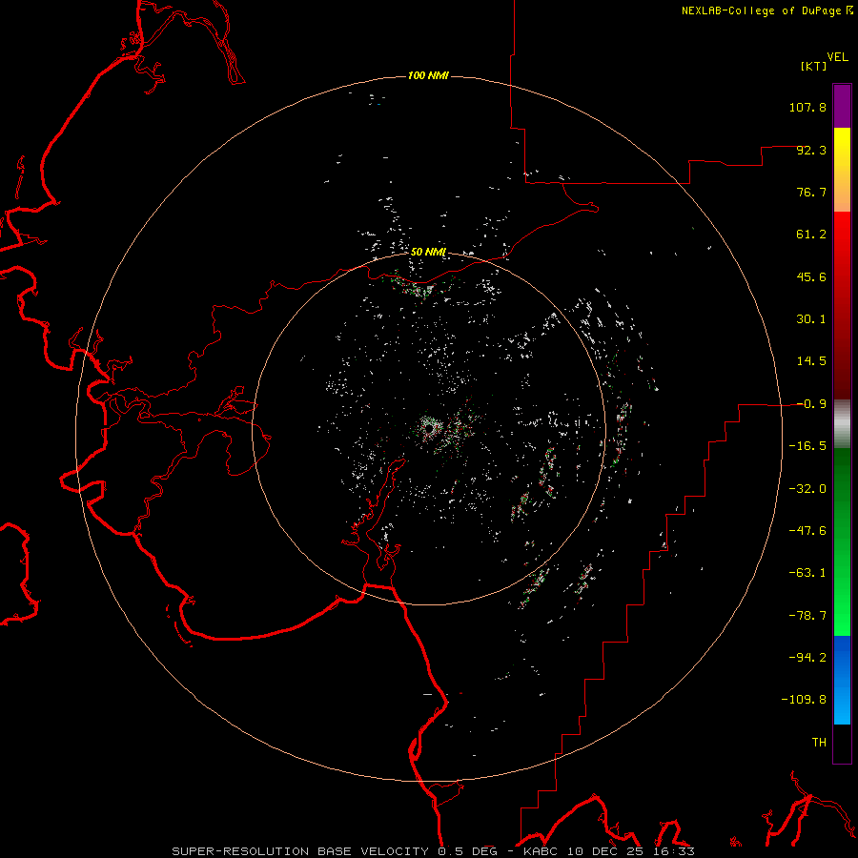858x858 pixels.
Task: Click the 76.7 legend value
Action: click(x=811, y=192)
